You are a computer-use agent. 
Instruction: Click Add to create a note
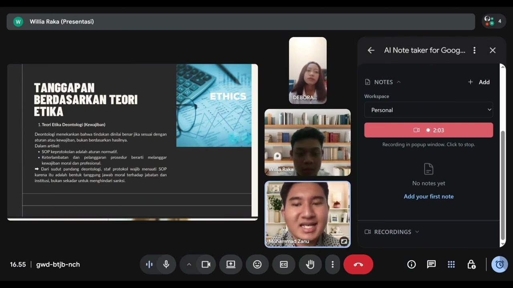point(479,82)
